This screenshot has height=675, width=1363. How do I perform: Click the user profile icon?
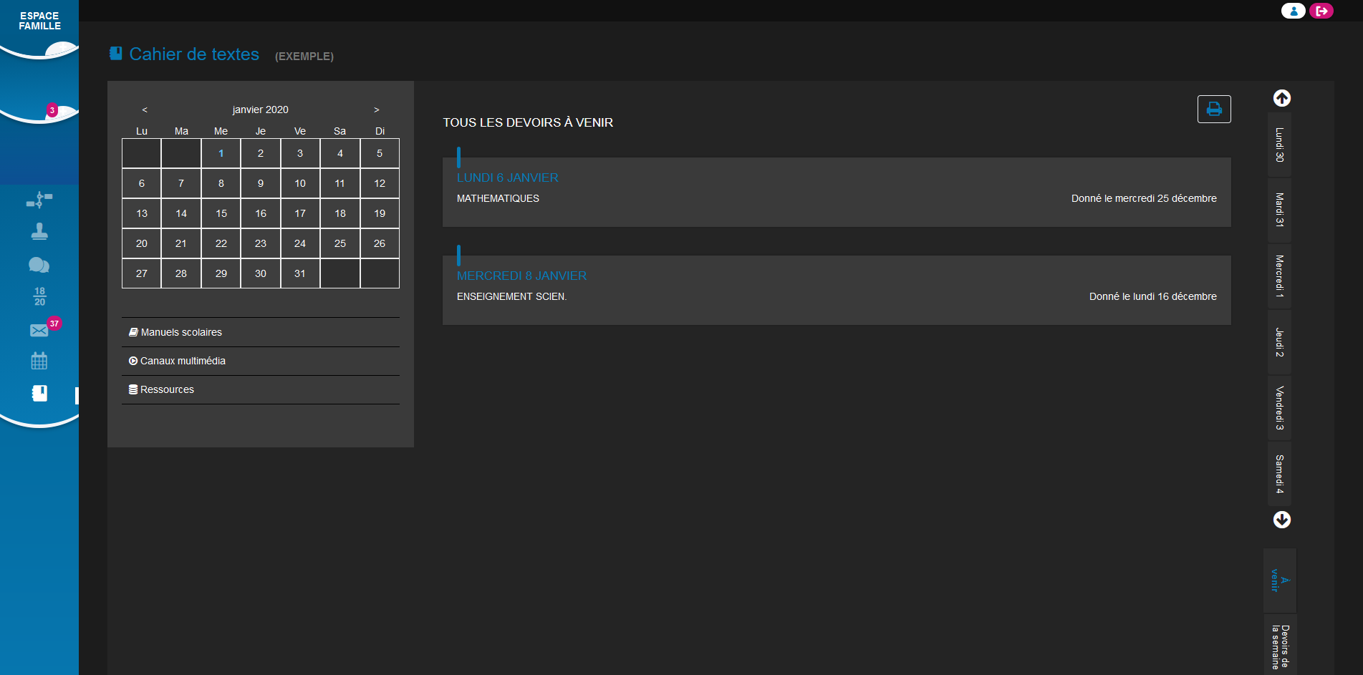point(1293,11)
